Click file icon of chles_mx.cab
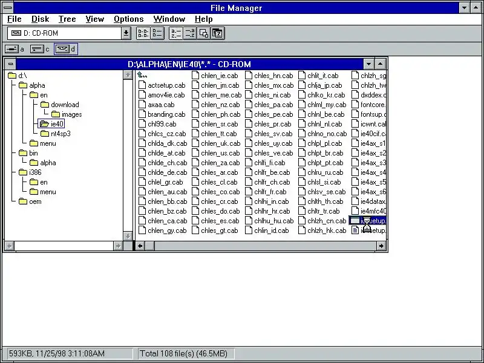This screenshot has width=484, height=363. (249, 85)
